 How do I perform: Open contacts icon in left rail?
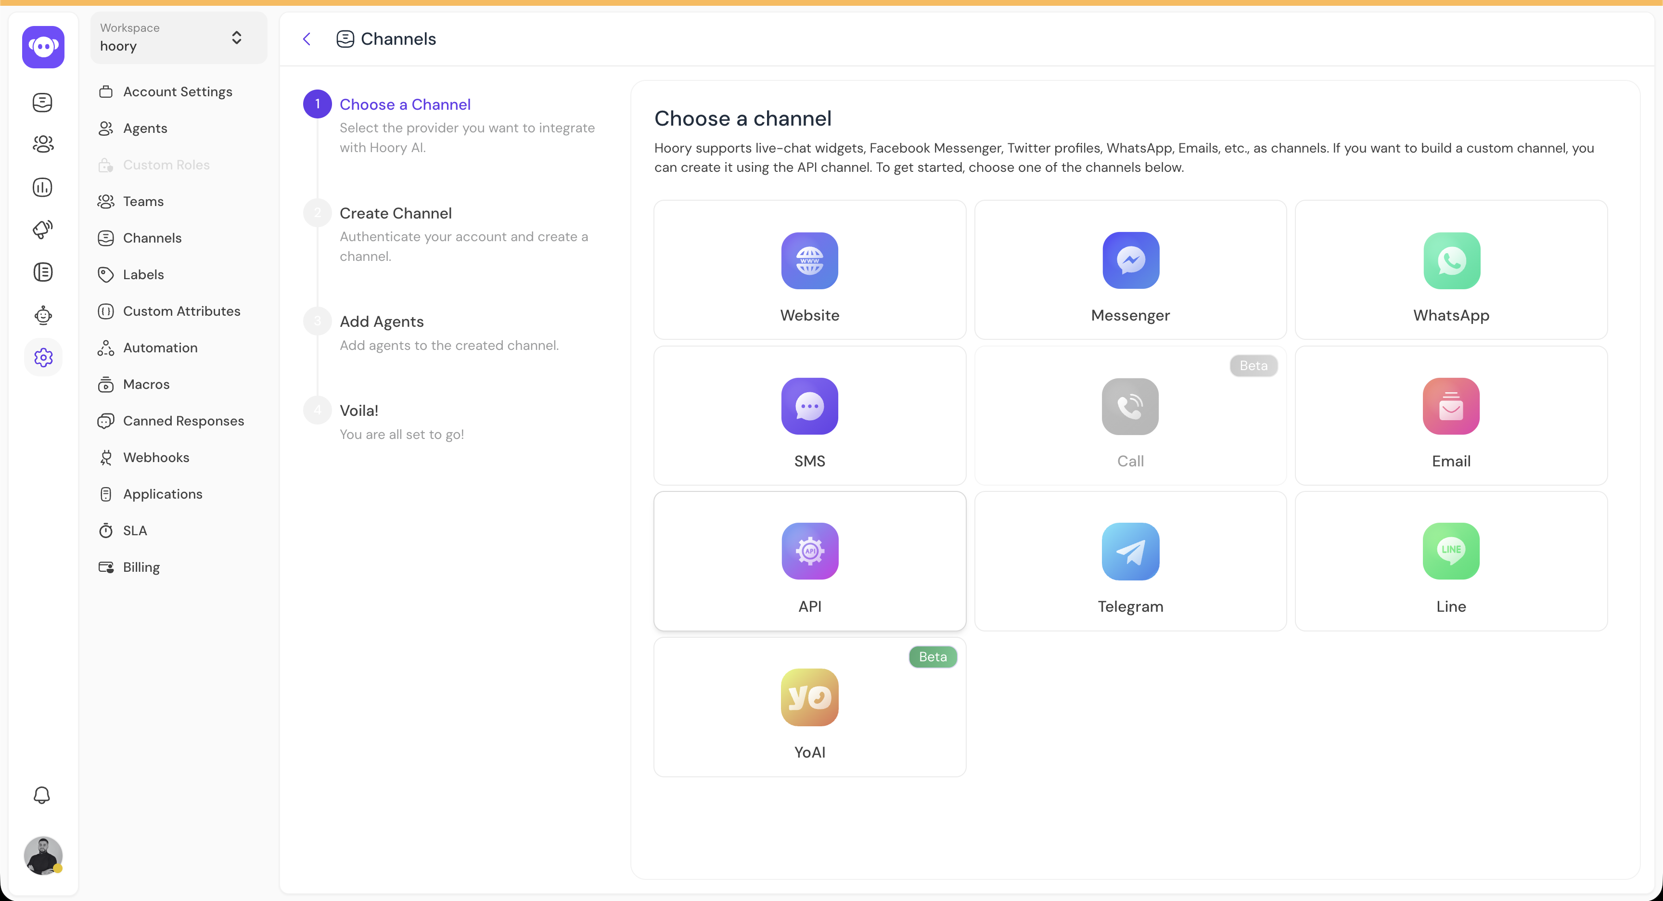click(43, 144)
